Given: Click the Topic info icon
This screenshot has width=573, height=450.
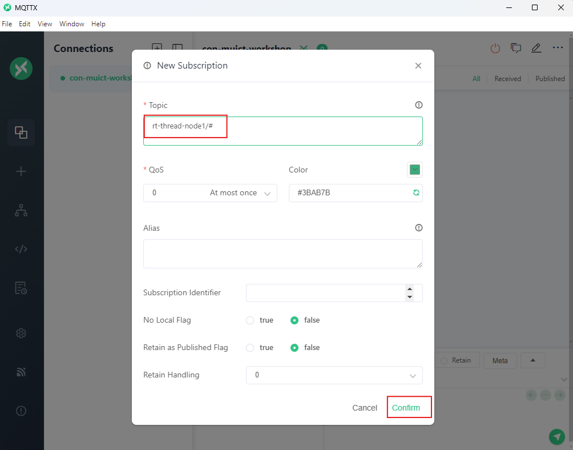Looking at the screenshot, I should tap(419, 105).
